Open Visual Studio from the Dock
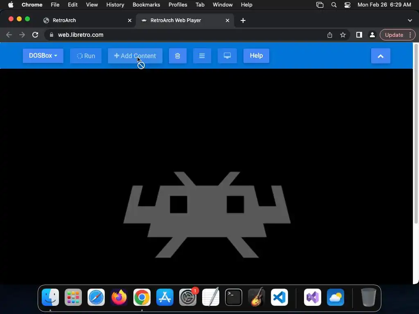The width and height of the screenshot is (419, 314). pos(313,297)
